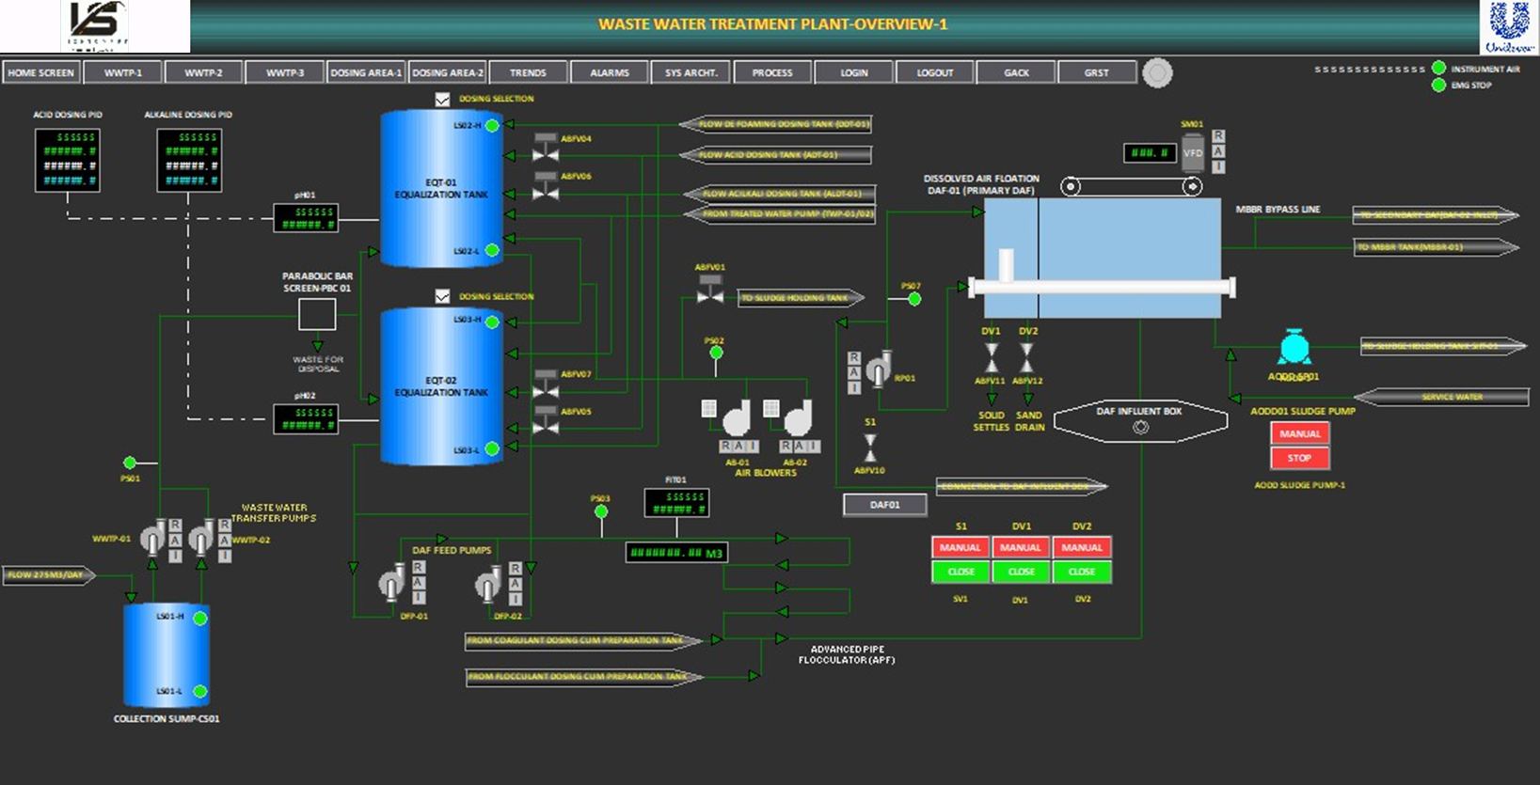
Task: Select the AB-01 air blower icon
Action: coord(737,417)
